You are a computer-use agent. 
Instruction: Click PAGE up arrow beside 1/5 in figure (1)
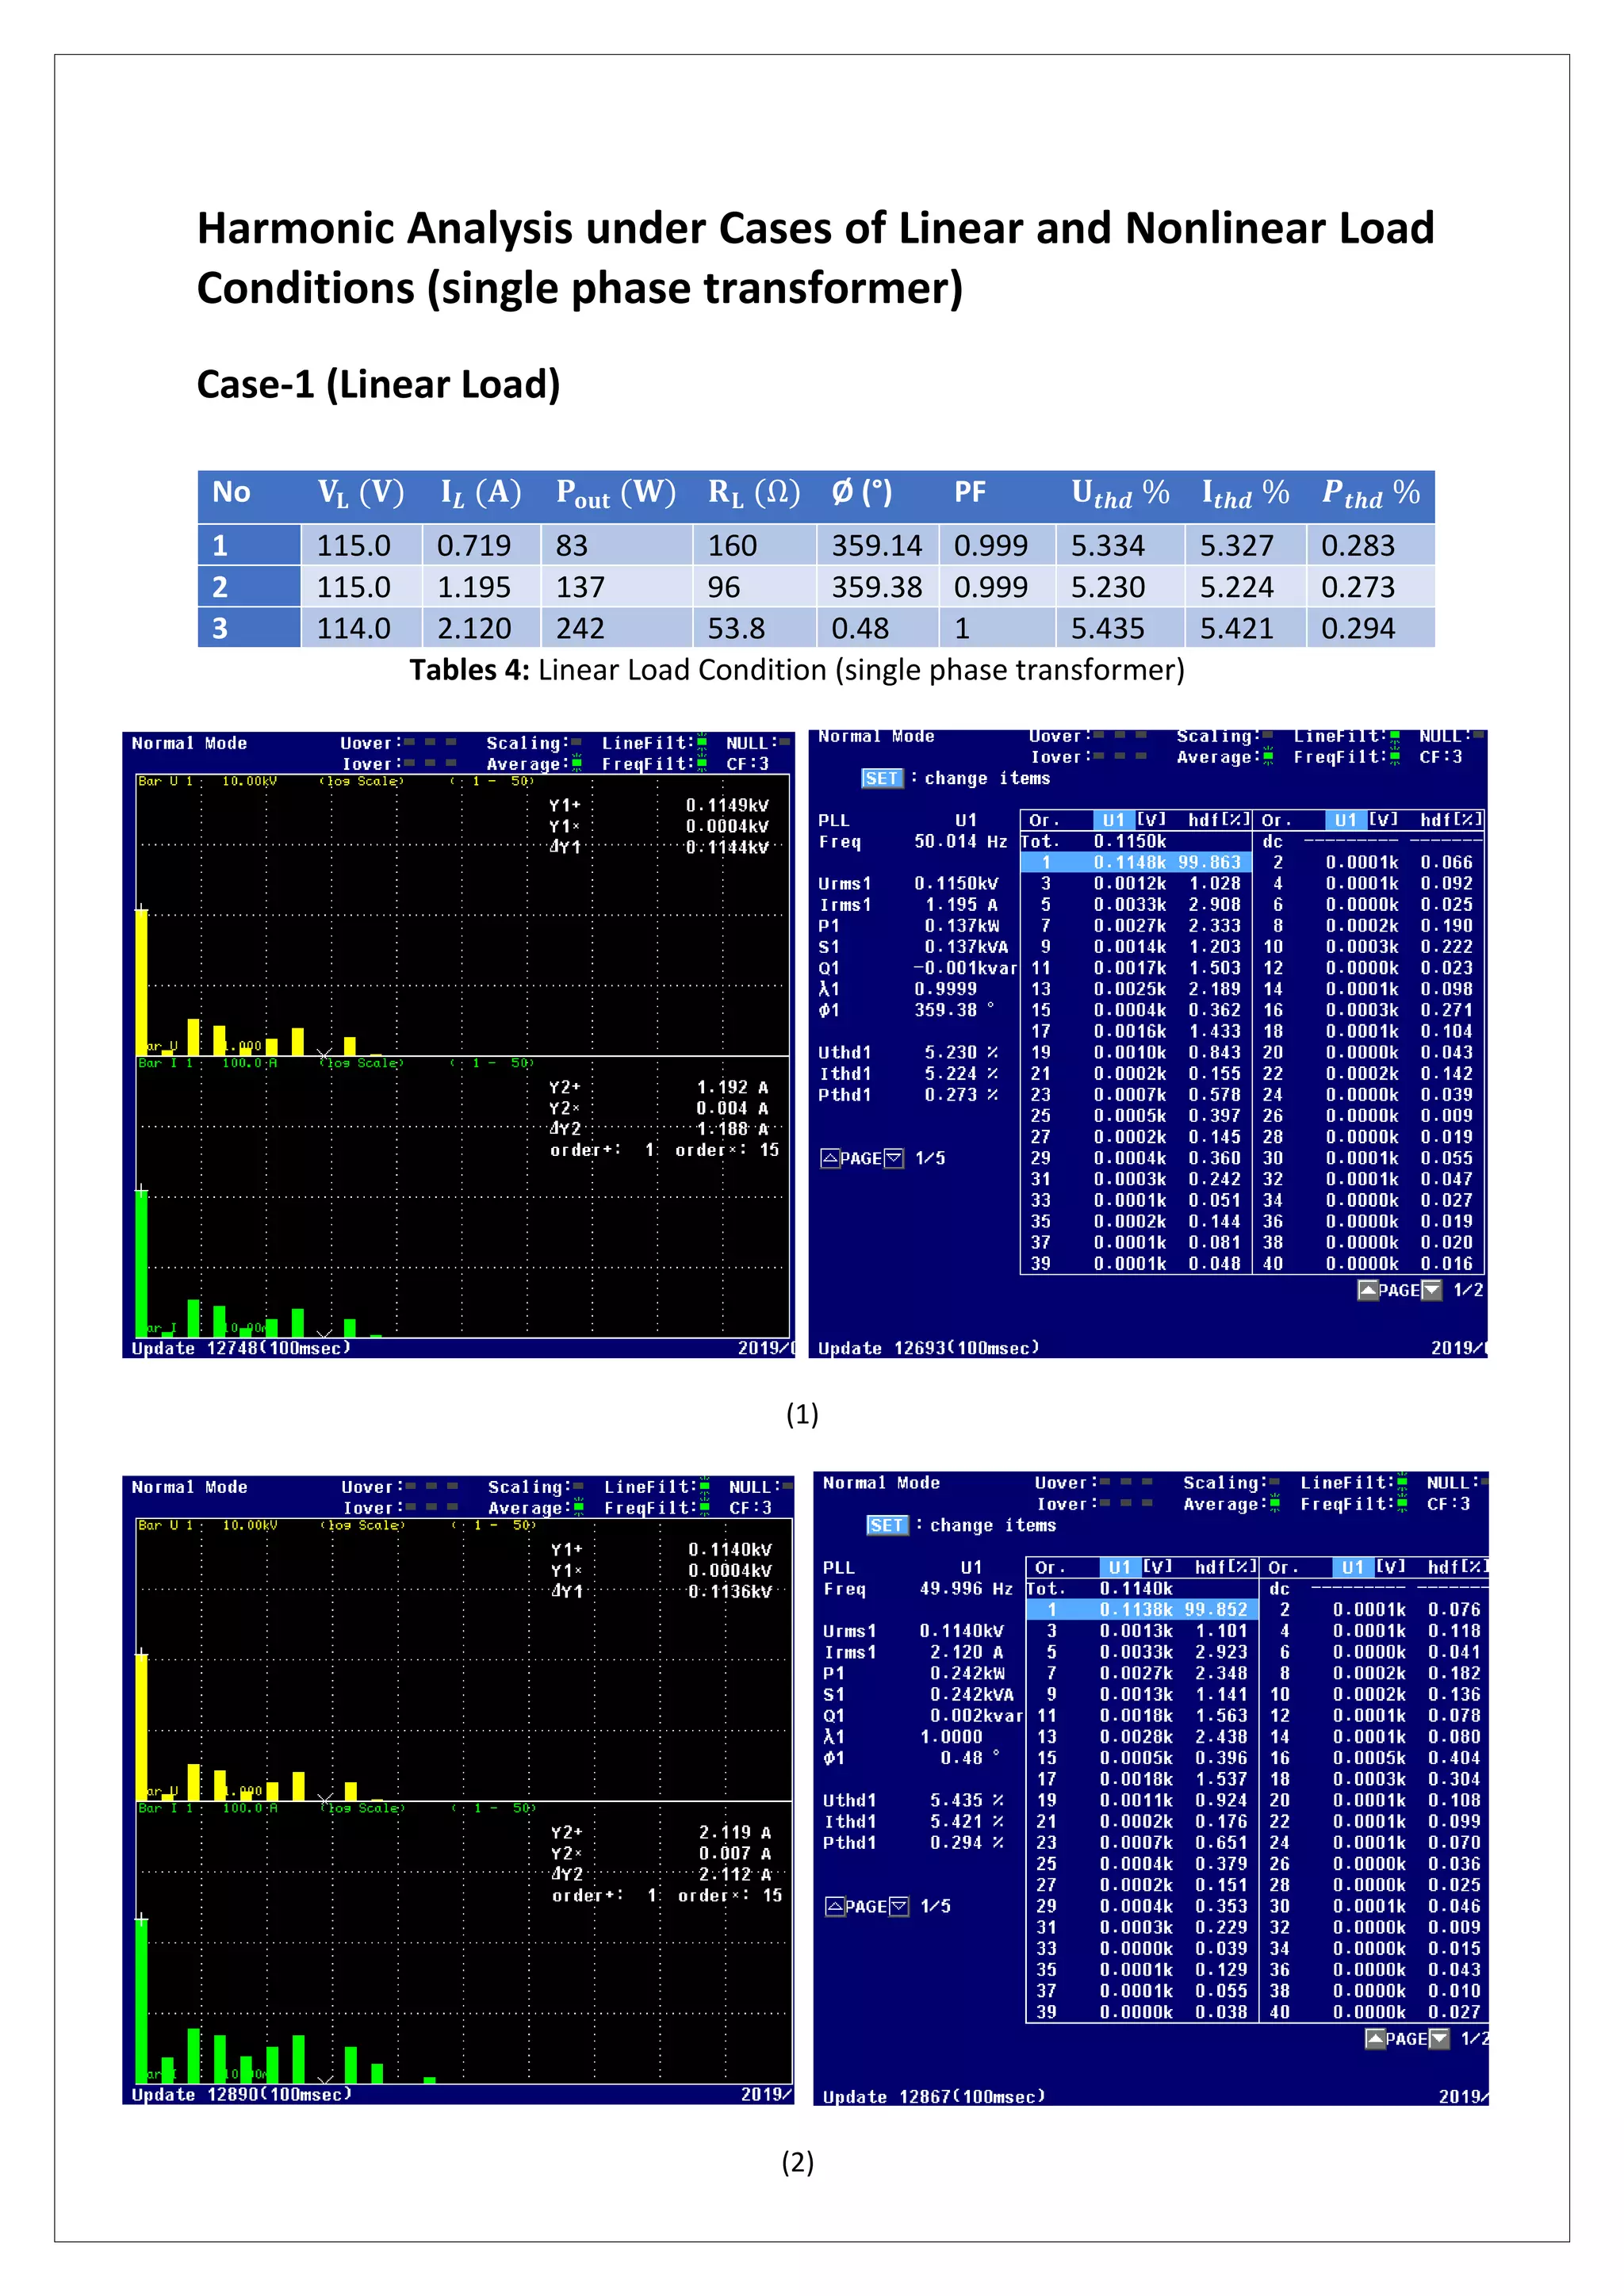(x=830, y=1158)
